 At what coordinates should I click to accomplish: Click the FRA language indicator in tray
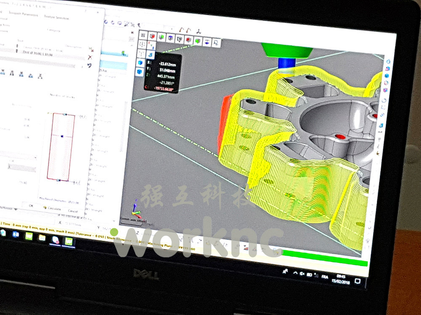[325, 277]
